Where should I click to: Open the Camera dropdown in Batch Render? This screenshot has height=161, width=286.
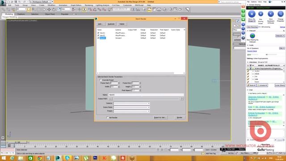(131, 103)
